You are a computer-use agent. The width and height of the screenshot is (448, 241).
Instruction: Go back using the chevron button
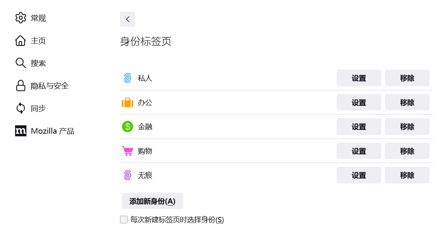pyautogui.click(x=128, y=19)
